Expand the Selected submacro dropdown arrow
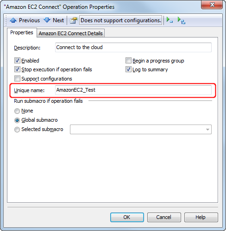The image size is (226, 231). coord(207,130)
